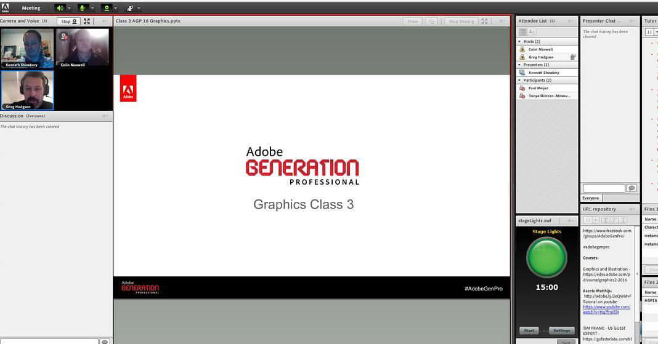The width and height of the screenshot is (658, 344).
Task: Click the raise hand status icon
Action: (x=130, y=8)
